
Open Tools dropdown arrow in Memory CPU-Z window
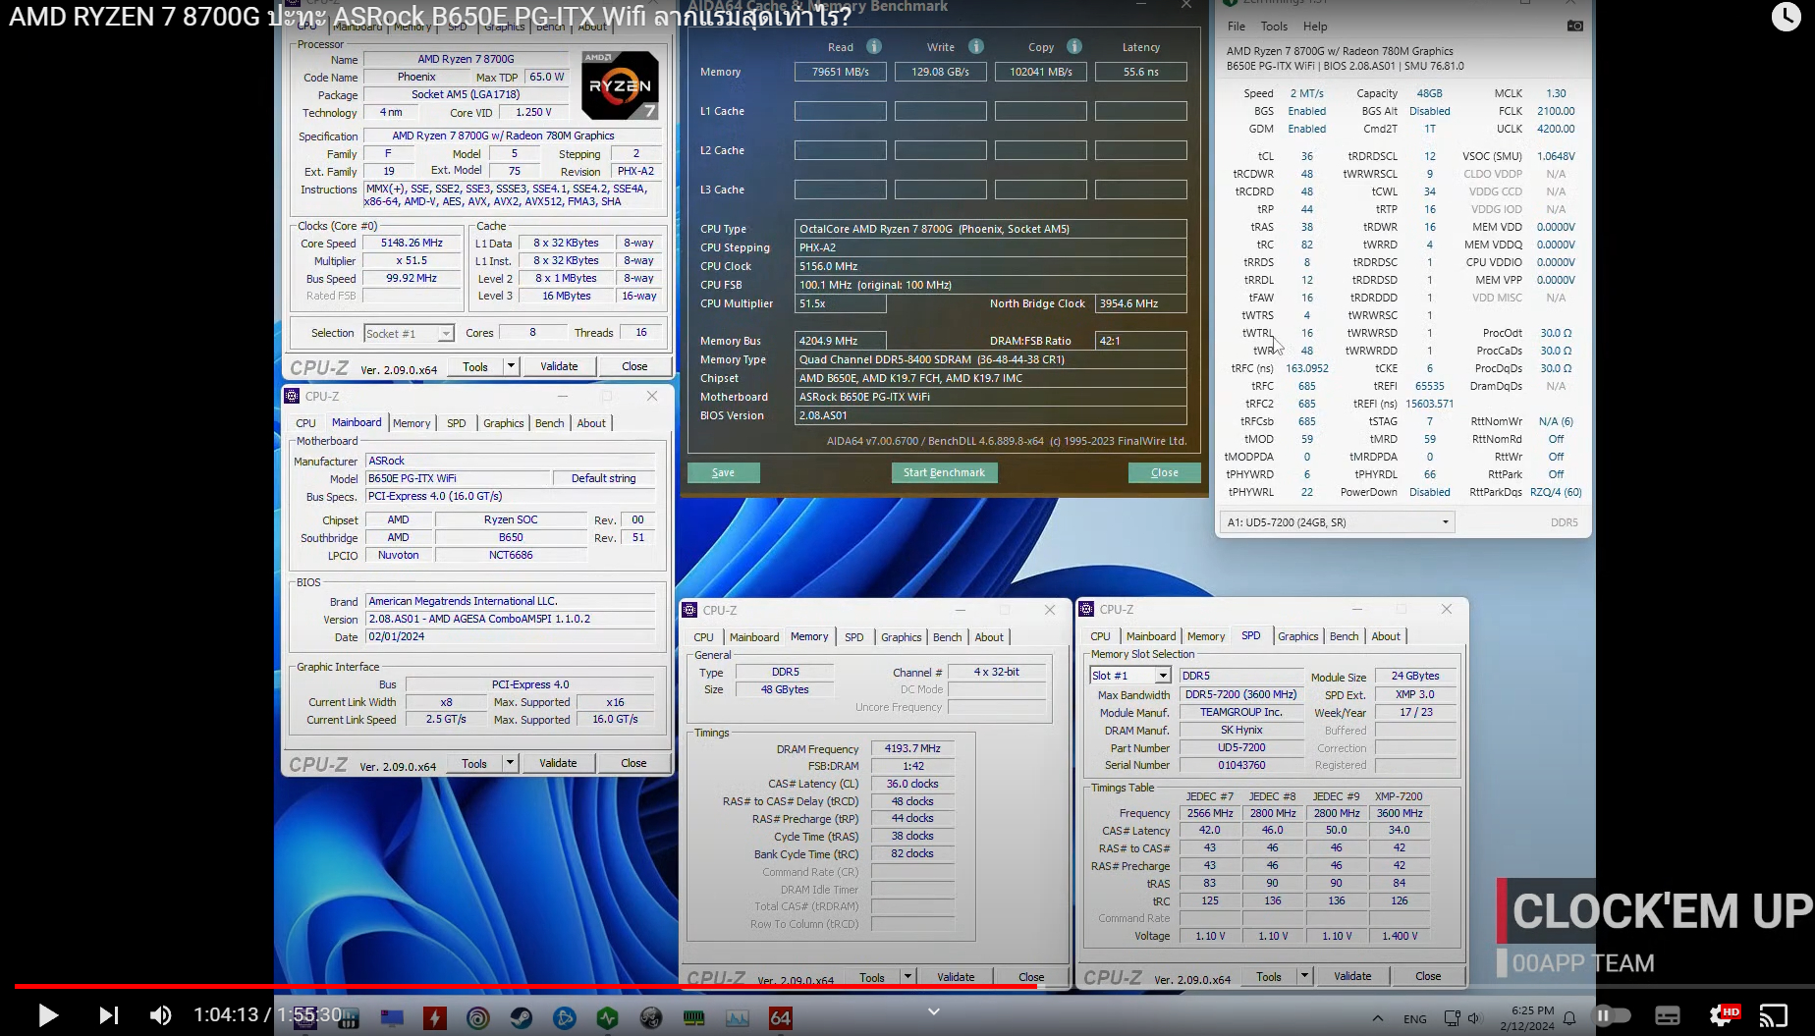point(907,977)
